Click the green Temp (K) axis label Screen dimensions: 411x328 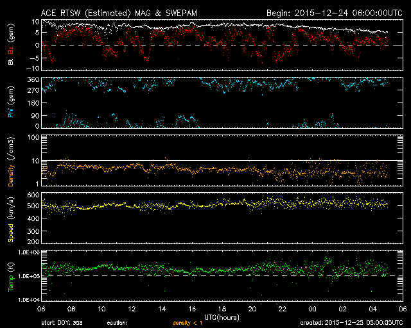tap(11, 275)
